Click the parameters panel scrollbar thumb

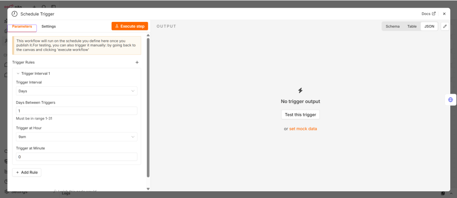pos(148,108)
